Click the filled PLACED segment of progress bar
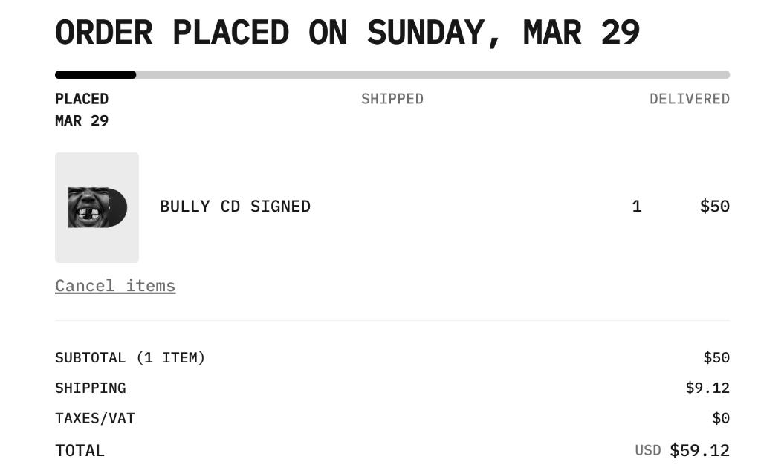761x465 pixels. click(95, 74)
